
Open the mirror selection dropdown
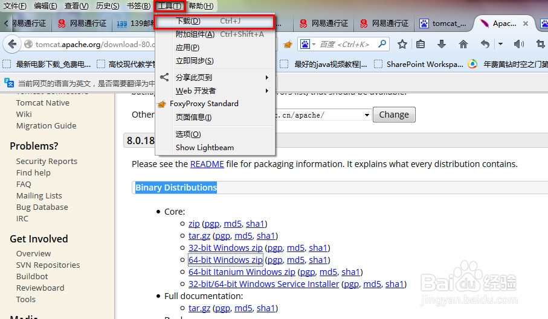[367, 115]
